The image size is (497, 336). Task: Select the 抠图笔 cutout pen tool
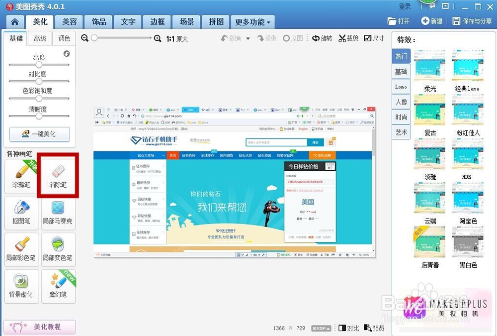[x=21, y=213]
